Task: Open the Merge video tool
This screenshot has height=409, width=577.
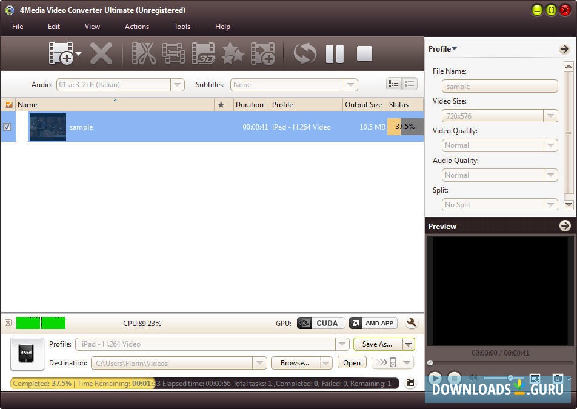Action: [174, 54]
